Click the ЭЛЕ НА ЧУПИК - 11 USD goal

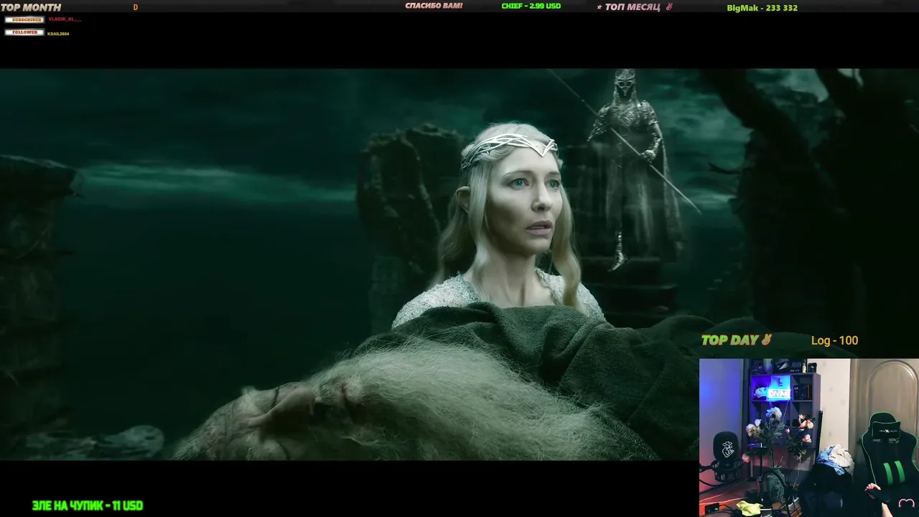point(88,506)
